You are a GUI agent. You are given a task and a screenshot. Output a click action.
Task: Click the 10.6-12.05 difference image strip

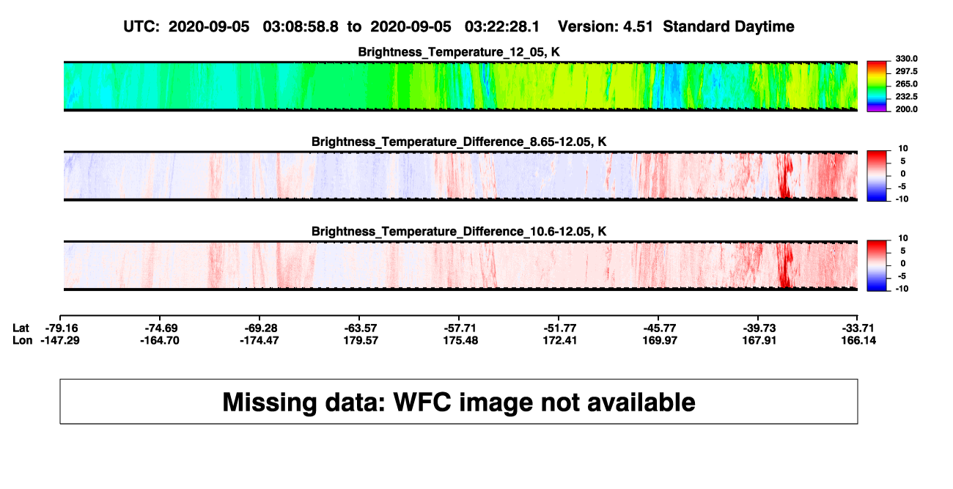[461, 265]
